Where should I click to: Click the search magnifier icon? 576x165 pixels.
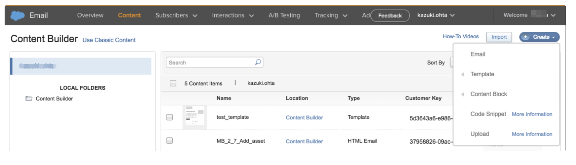[258, 62]
